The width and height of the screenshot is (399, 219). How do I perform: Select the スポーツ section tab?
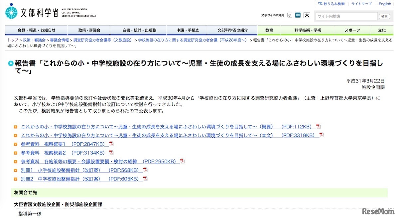tap(352, 30)
